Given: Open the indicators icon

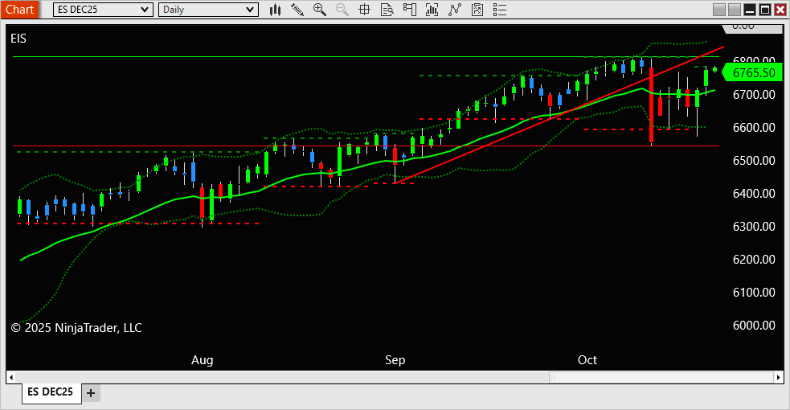Looking at the screenshot, I should [x=432, y=10].
